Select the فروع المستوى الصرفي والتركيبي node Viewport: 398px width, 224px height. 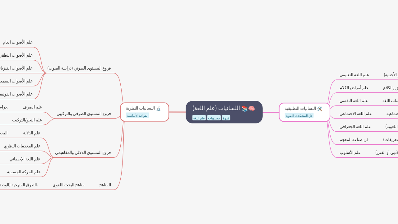(x=84, y=114)
